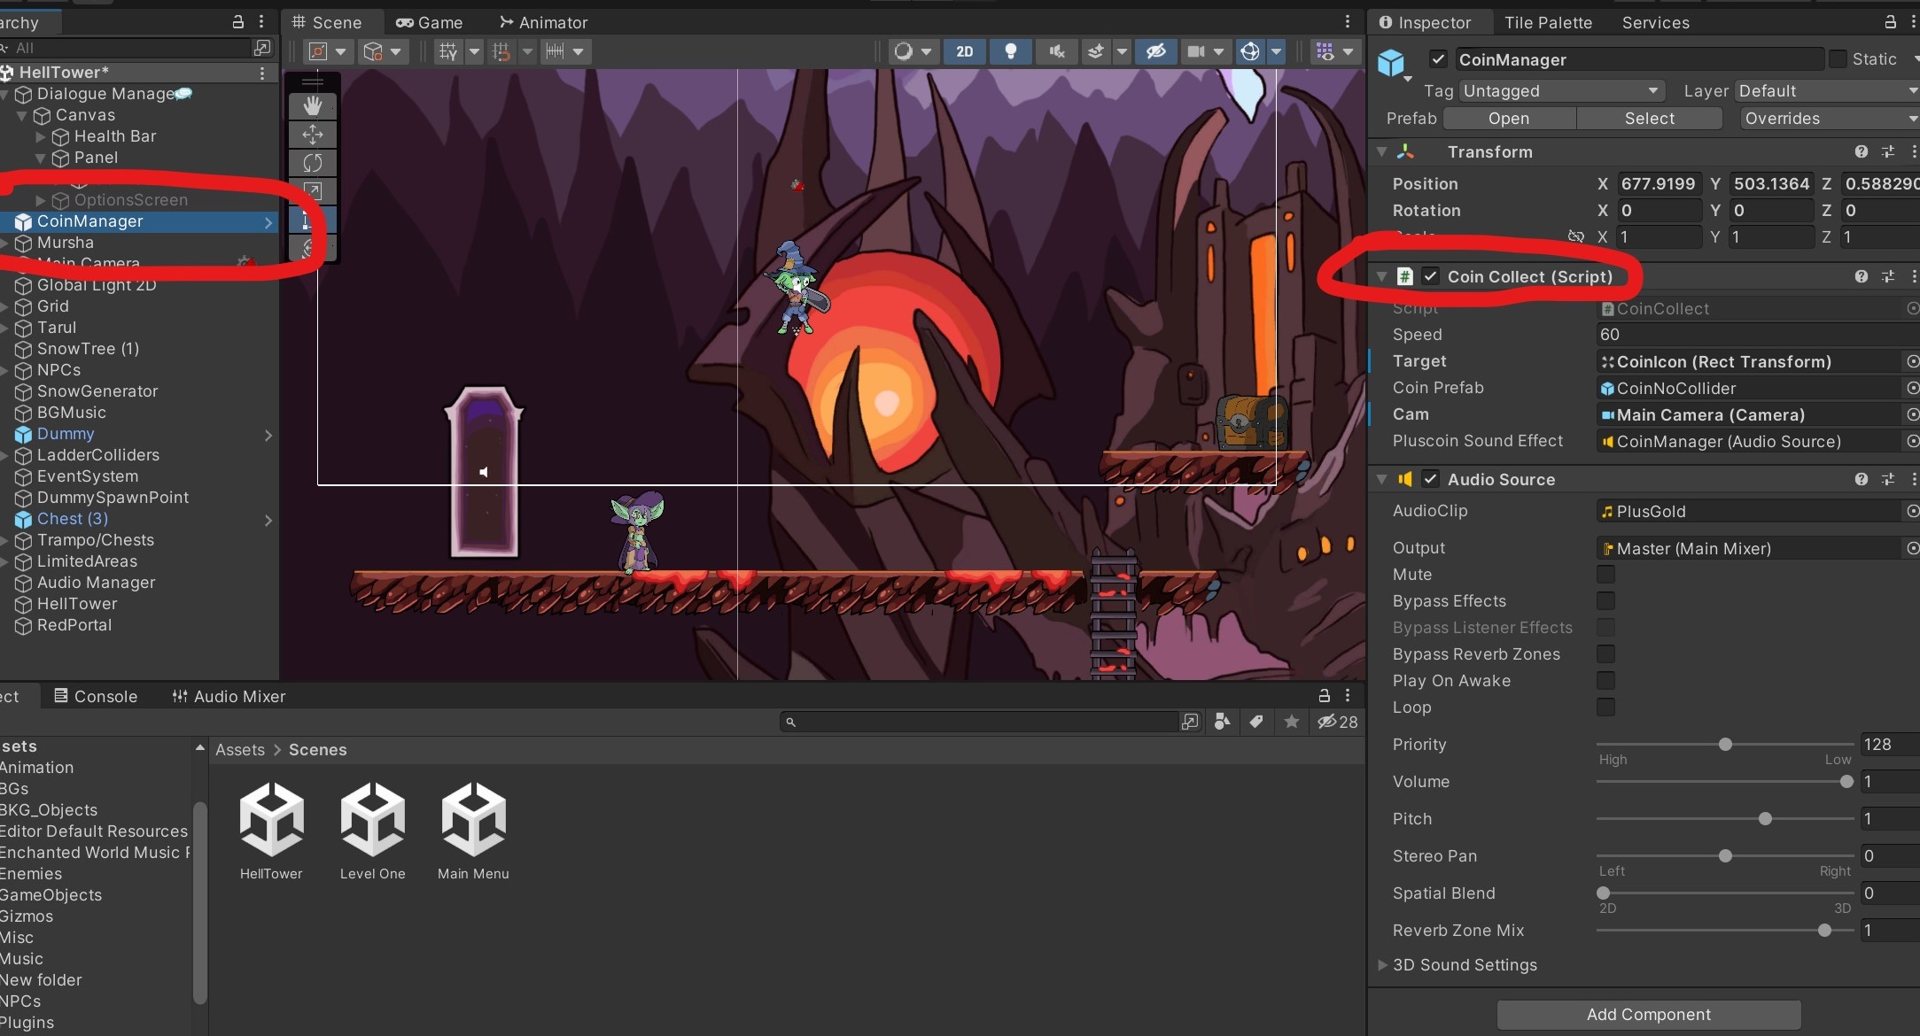Collapse the Transform component in the Inspector
The width and height of the screenshot is (1920, 1036).
click(x=1383, y=151)
